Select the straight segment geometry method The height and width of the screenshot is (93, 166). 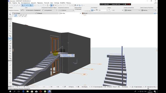16,16
